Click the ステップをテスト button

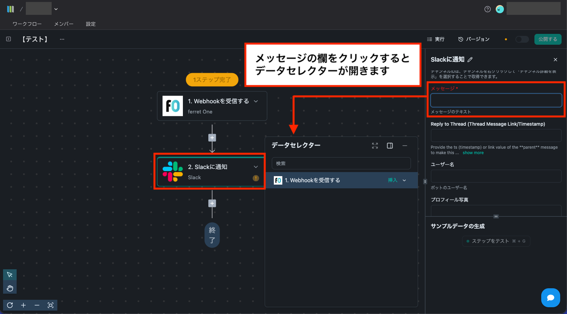click(x=496, y=241)
